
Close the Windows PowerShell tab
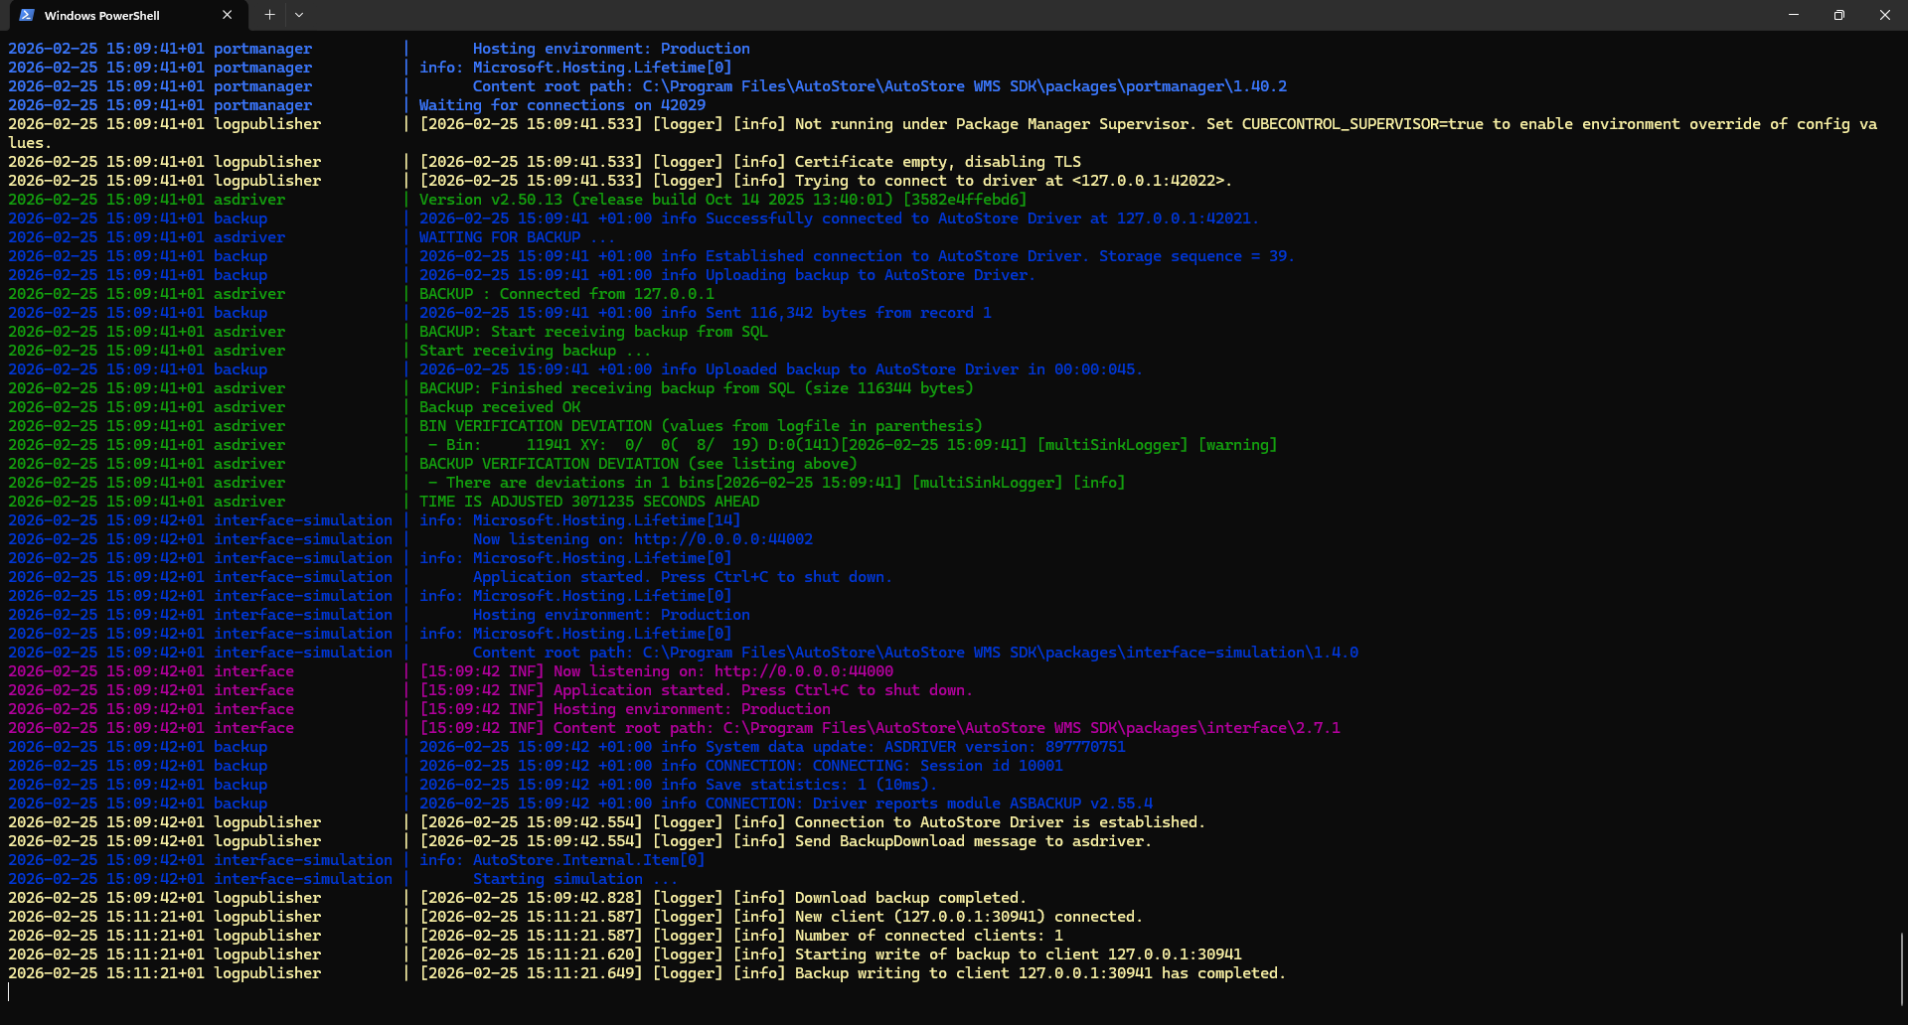tap(227, 15)
